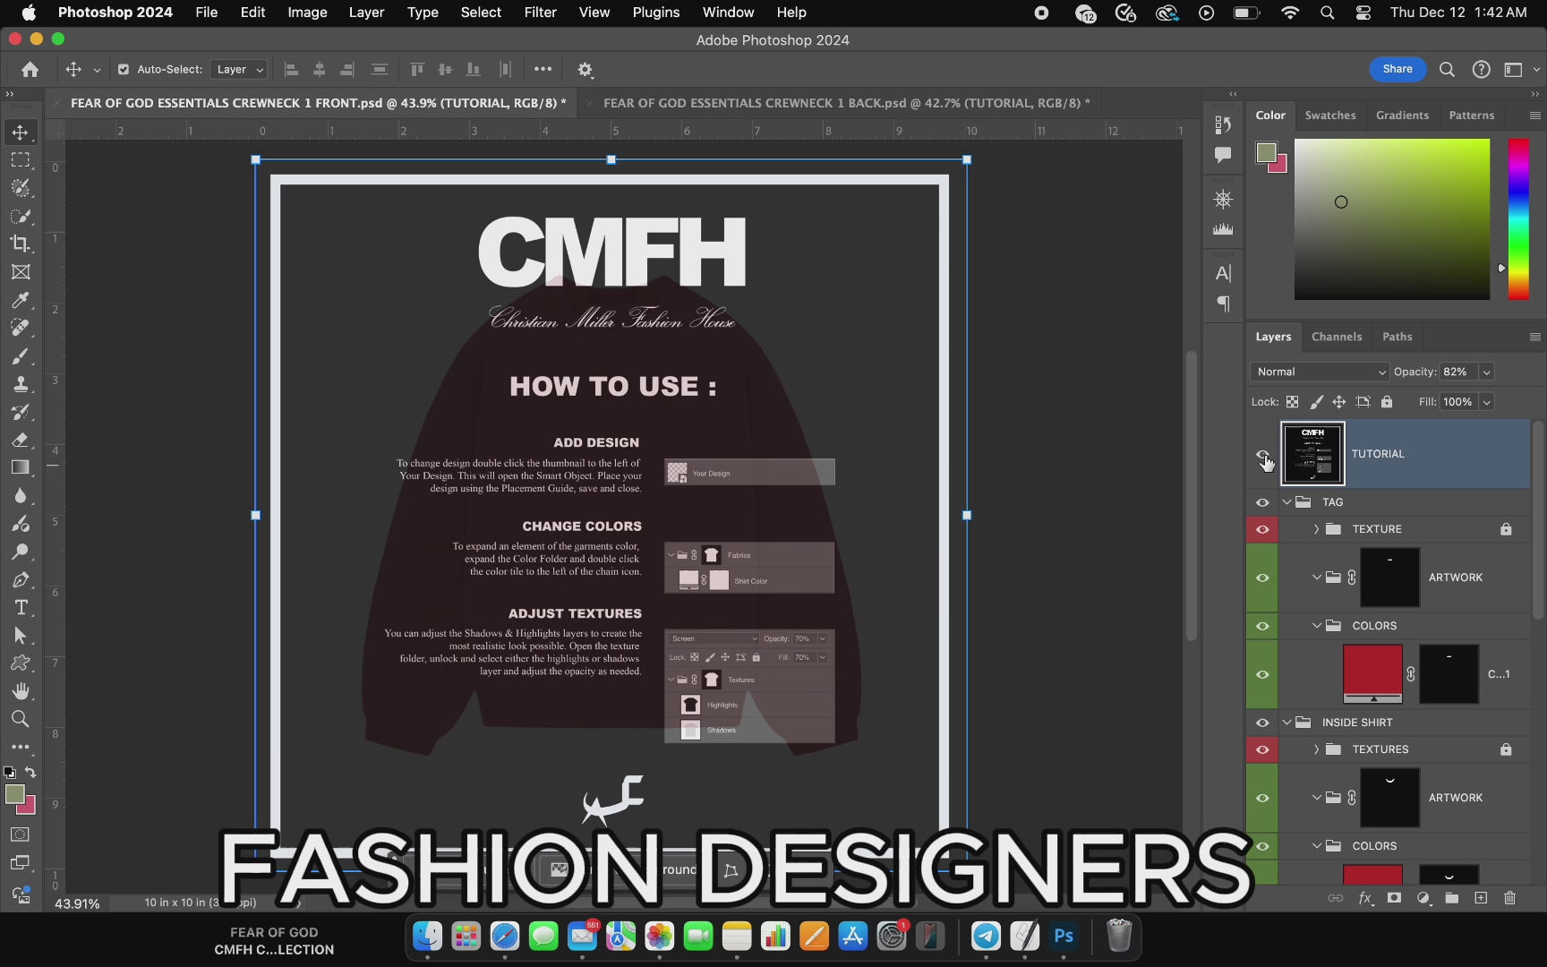Select the Eyedropper tool
Screen dimensions: 1547x967
coord(20,300)
